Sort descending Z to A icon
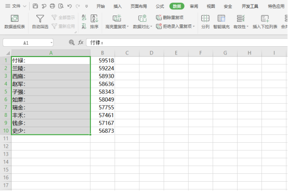The image size is (288, 191). pyautogui.click(x=84, y=26)
